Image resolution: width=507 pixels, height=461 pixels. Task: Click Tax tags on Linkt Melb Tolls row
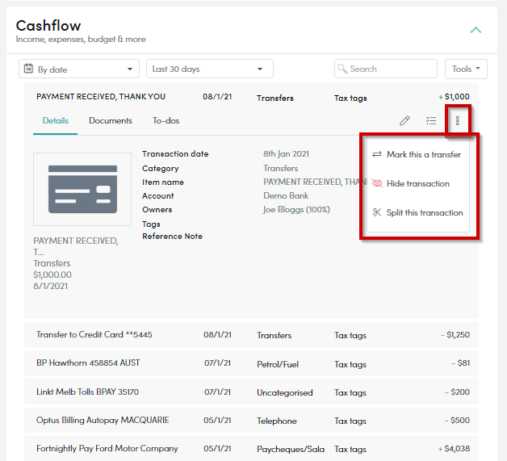(350, 393)
